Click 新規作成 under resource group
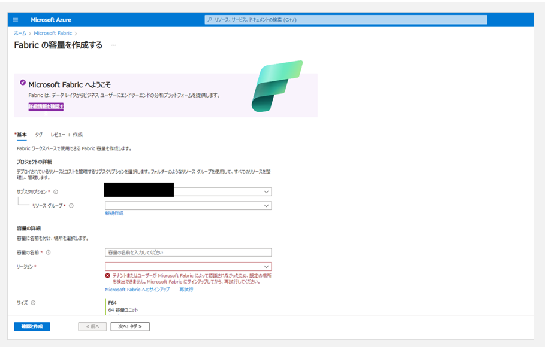Screen dimensions: 546x347 pyautogui.click(x=114, y=213)
